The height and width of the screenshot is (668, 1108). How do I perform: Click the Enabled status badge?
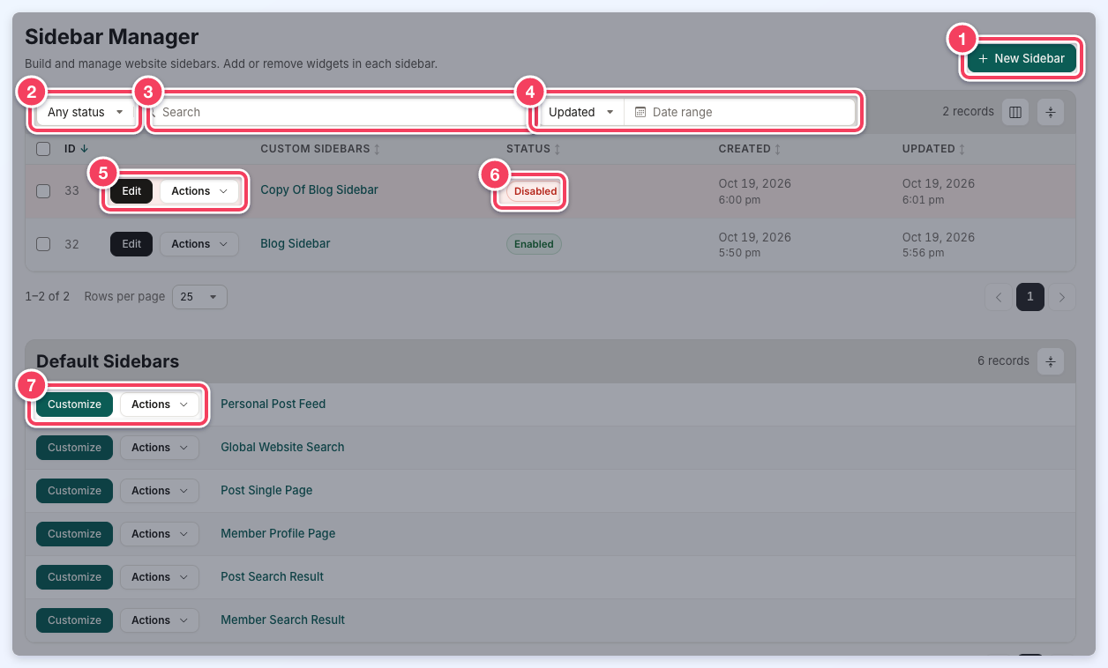pos(534,244)
